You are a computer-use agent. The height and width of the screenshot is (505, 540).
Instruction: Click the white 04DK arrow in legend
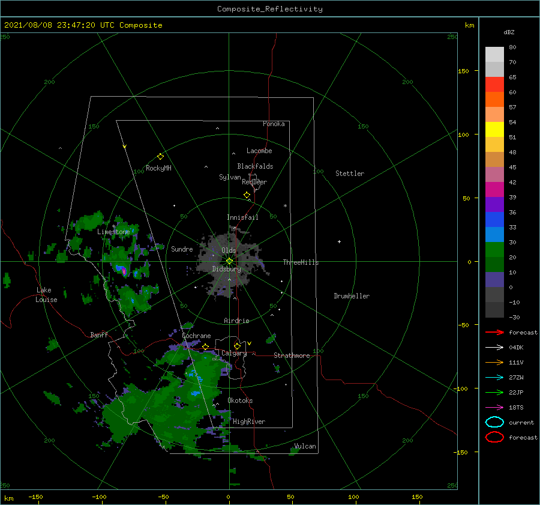click(494, 348)
